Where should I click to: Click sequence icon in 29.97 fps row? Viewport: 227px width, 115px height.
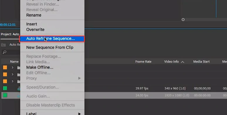19,88
